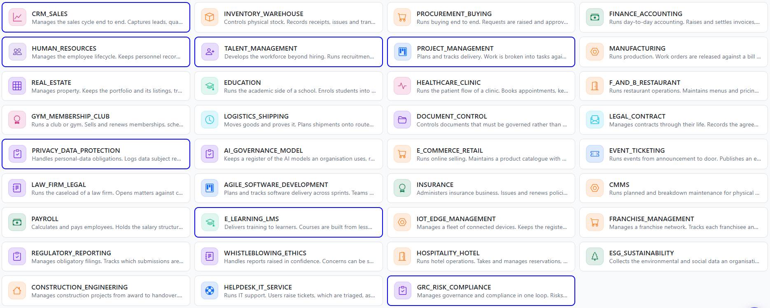
Task: Click the CONSTRUCTION_ENGINEERING house icon
Action: click(17, 291)
